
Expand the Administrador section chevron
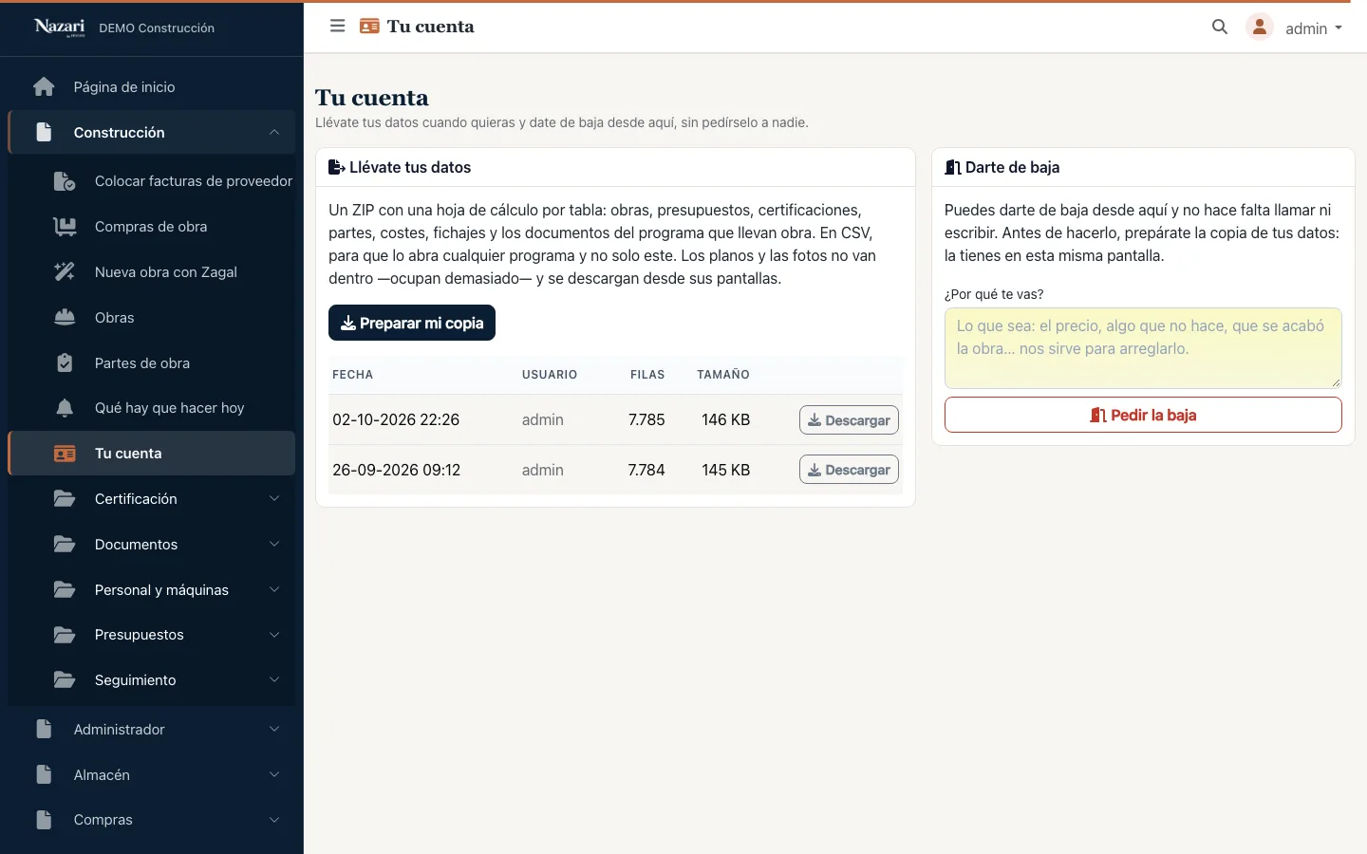tap(274, 730)
